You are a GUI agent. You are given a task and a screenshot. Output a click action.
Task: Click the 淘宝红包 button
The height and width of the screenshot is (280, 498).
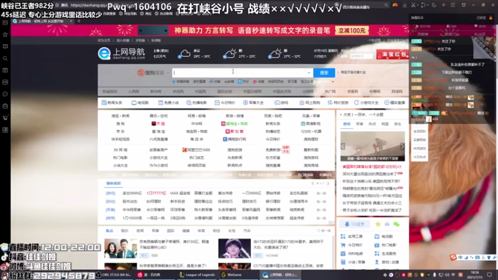click(393, 54)
